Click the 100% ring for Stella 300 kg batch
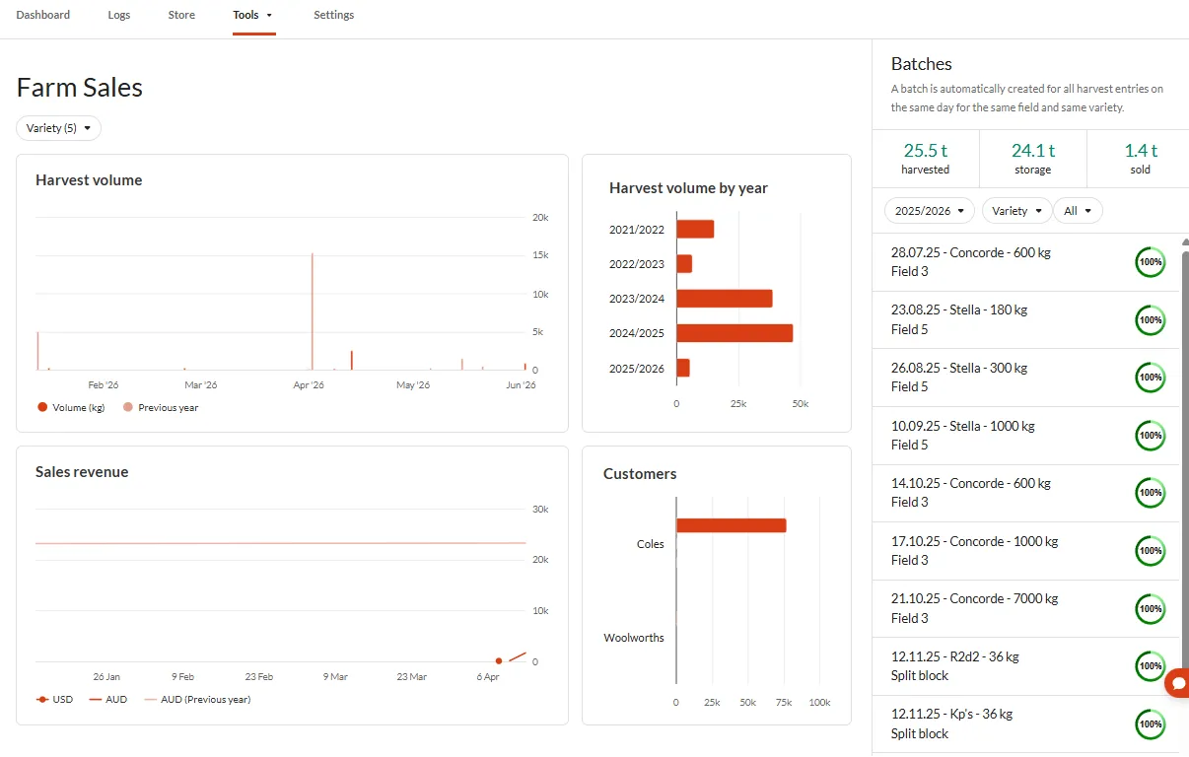This screenshot has width=1189, height=757. [x=1150, y=378]
